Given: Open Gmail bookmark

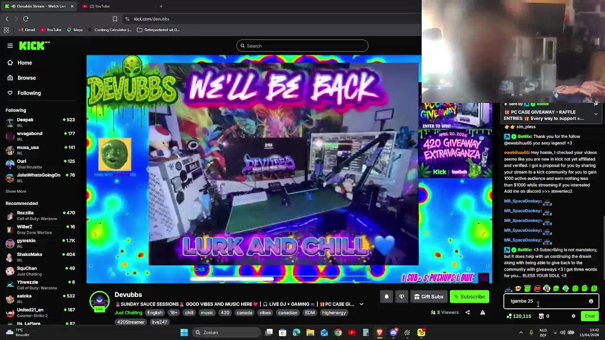Looking at the screenshot, I should 26,30.
